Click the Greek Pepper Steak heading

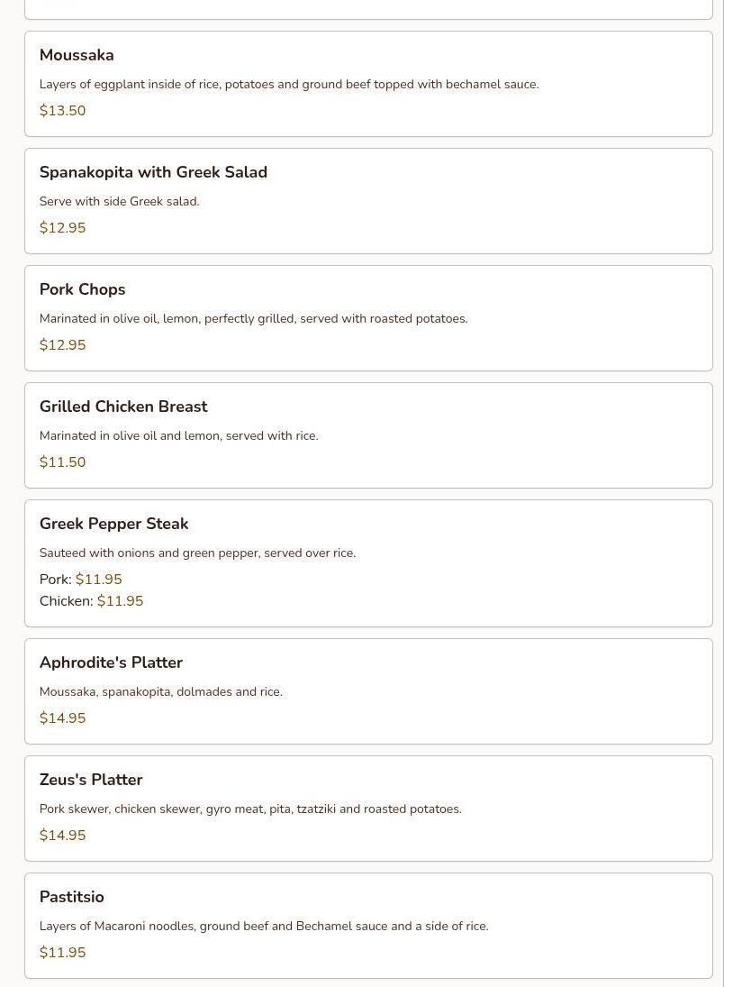(113, 525)
